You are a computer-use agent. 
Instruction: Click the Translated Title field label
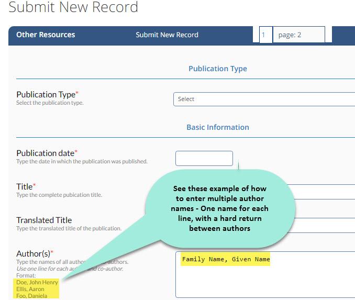coord(44,220)
